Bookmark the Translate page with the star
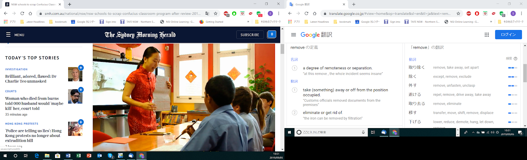Image resolution: width=527 pixels, height=160 pixels. (458, 13)
